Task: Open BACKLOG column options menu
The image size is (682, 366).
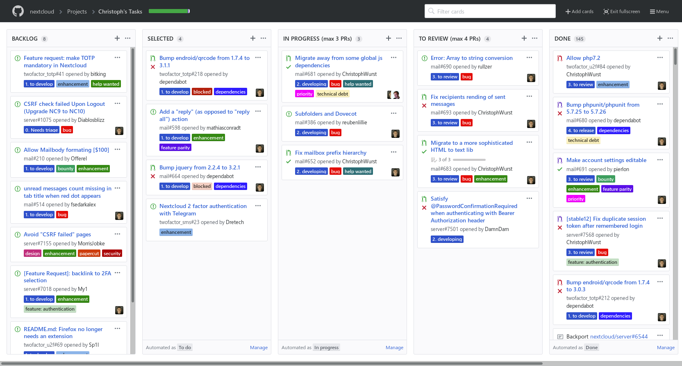Action: pos(128,38)
